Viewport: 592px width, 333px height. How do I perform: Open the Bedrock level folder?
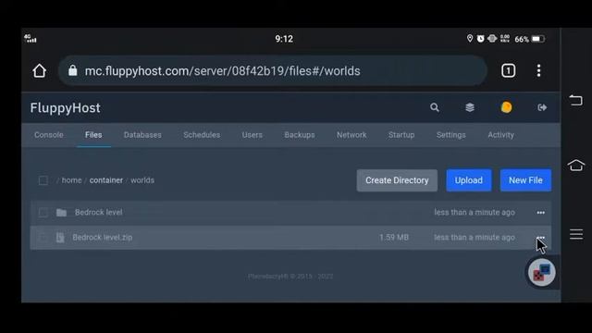[x=99, y=212]
